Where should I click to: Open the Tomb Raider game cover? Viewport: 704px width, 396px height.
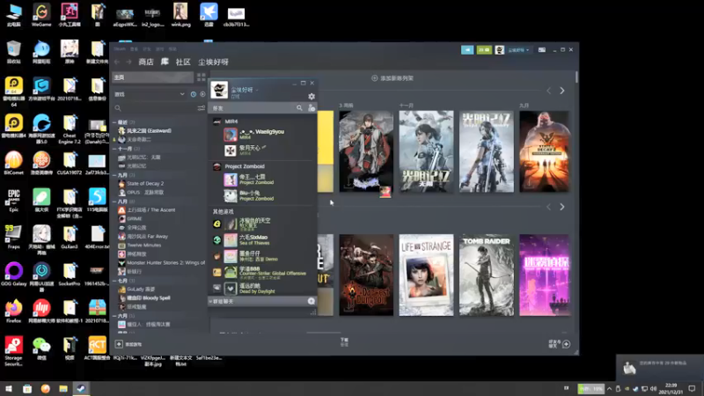(x=487, y=275)
